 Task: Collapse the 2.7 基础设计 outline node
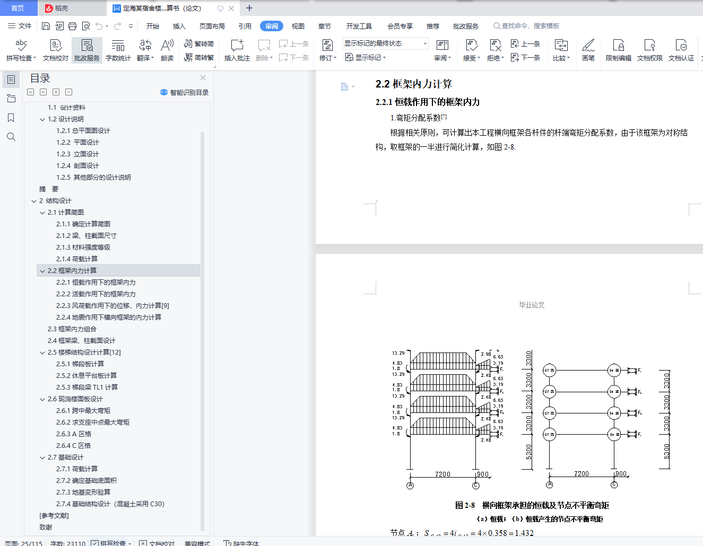42,458
